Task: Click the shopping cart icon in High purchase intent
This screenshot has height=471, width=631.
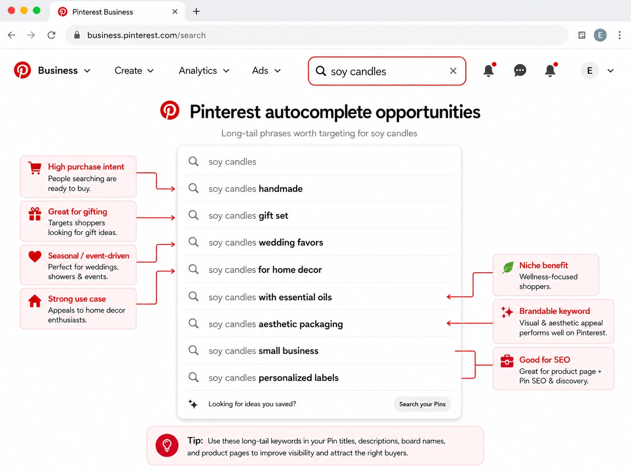Action: [x=35, y=168]
